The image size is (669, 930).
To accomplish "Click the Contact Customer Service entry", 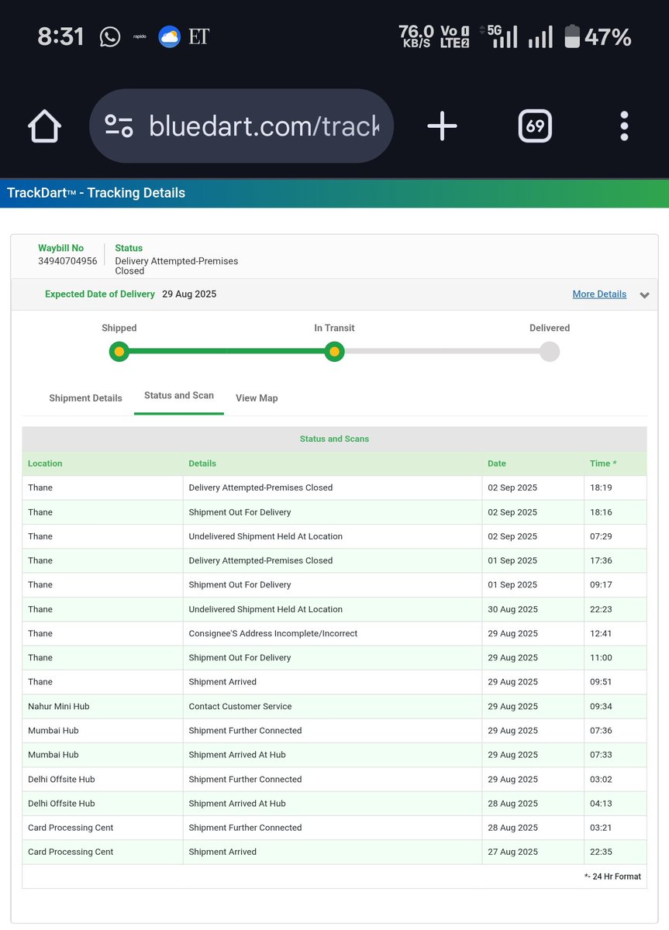I will pos(240,707).
